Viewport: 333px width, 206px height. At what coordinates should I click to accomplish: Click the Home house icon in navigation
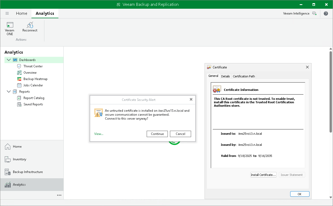[x=8, y=147]
